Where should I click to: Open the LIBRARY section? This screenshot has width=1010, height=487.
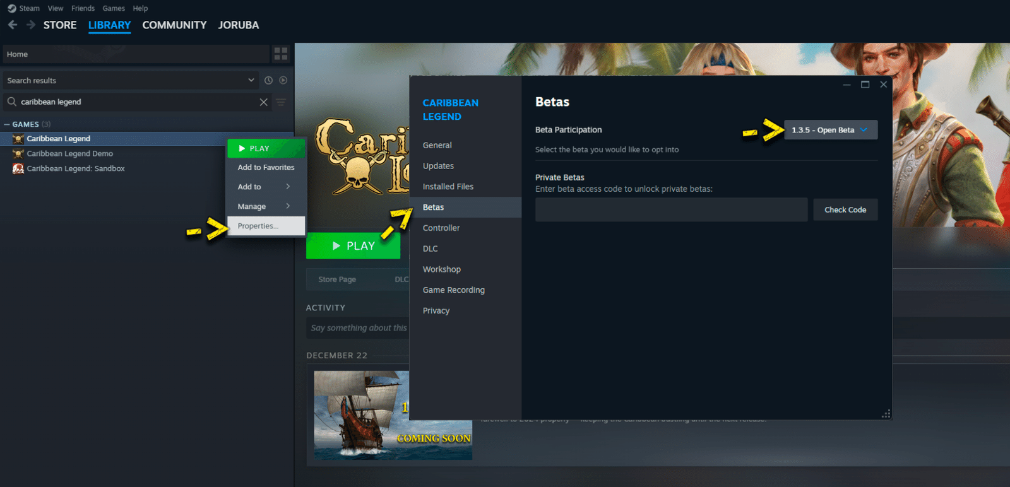pyautogui.click(x=109, y=25)
